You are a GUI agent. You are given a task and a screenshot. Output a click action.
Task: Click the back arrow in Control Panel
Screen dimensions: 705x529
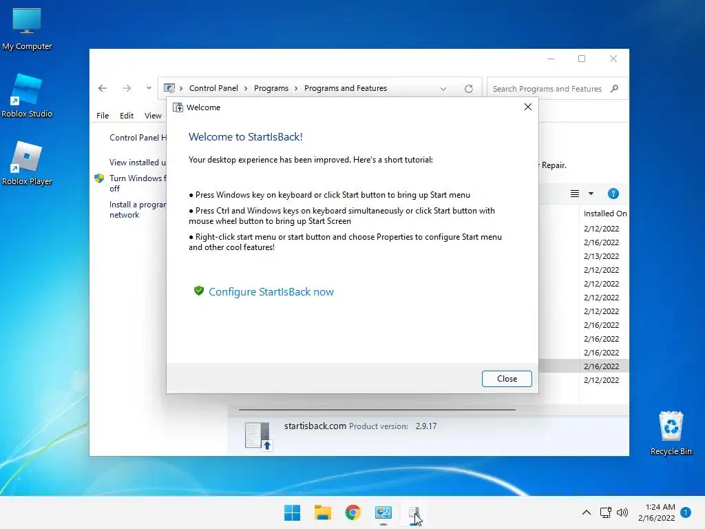[x=103, y=88]
